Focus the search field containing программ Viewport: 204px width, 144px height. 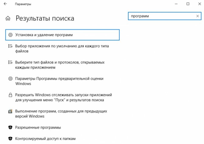[x=164, y=16]
